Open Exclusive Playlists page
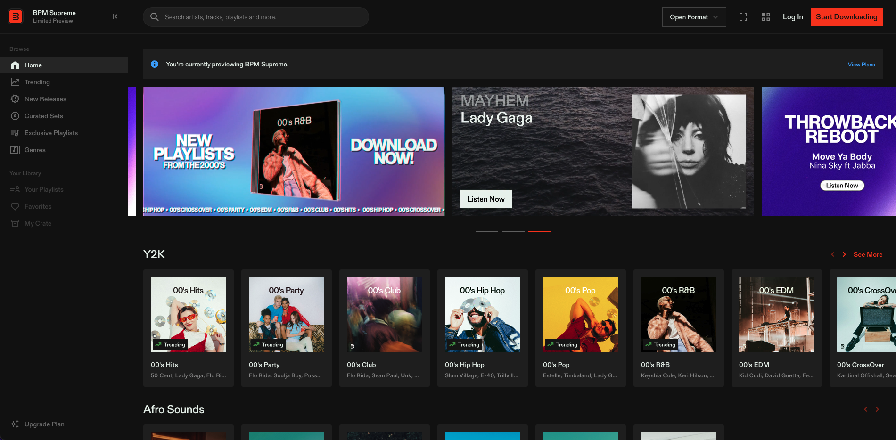The height and width of the screenshot is (440, 896). (x=64, y=133)
